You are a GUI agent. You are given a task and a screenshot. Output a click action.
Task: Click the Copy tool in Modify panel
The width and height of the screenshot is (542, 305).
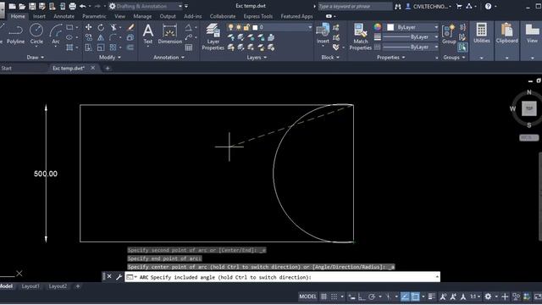(88, 37)
